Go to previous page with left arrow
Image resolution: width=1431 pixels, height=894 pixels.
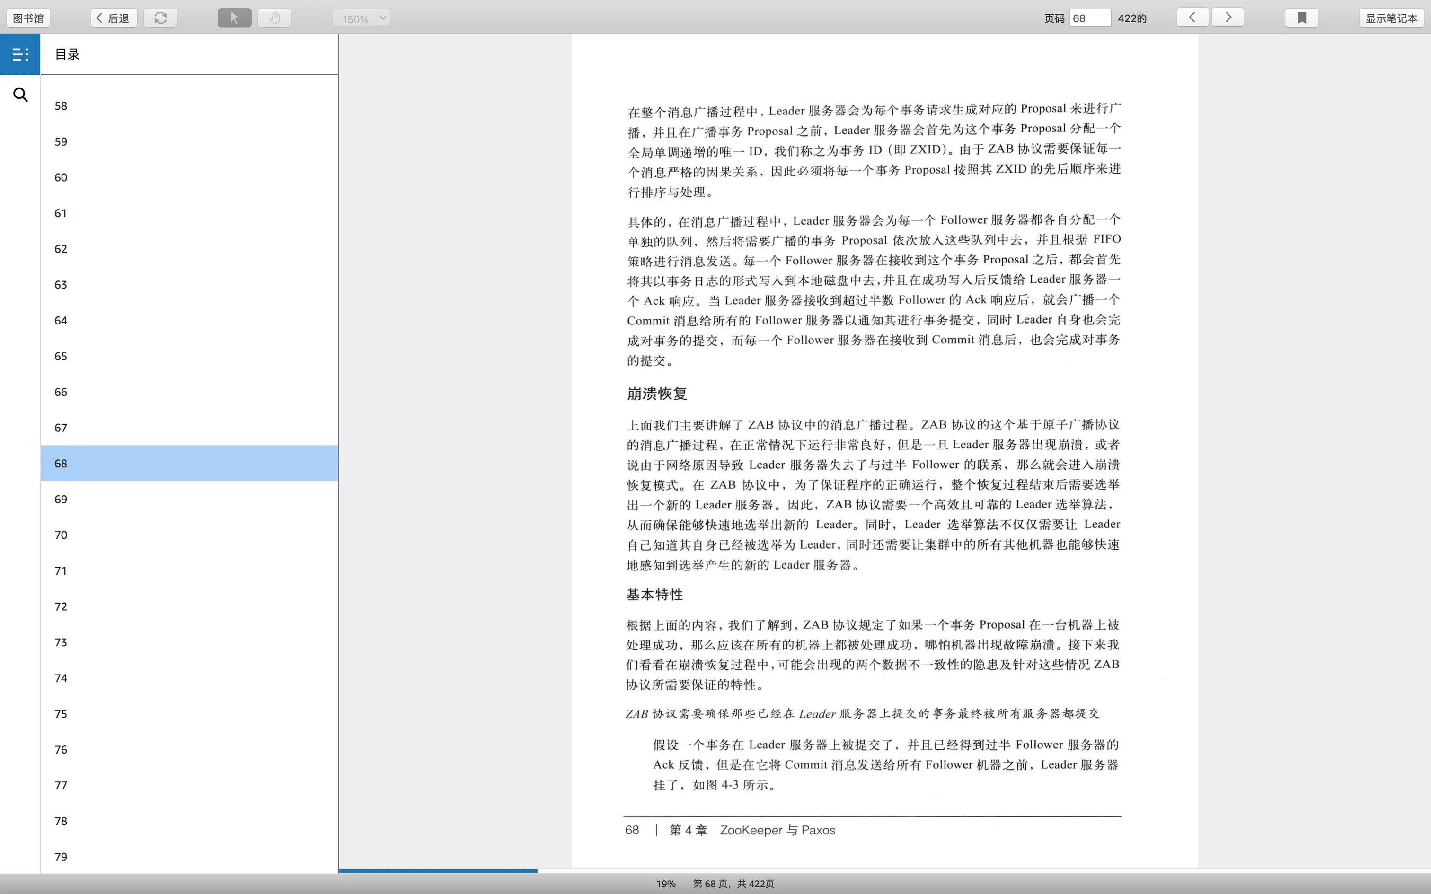[1192, 17]
